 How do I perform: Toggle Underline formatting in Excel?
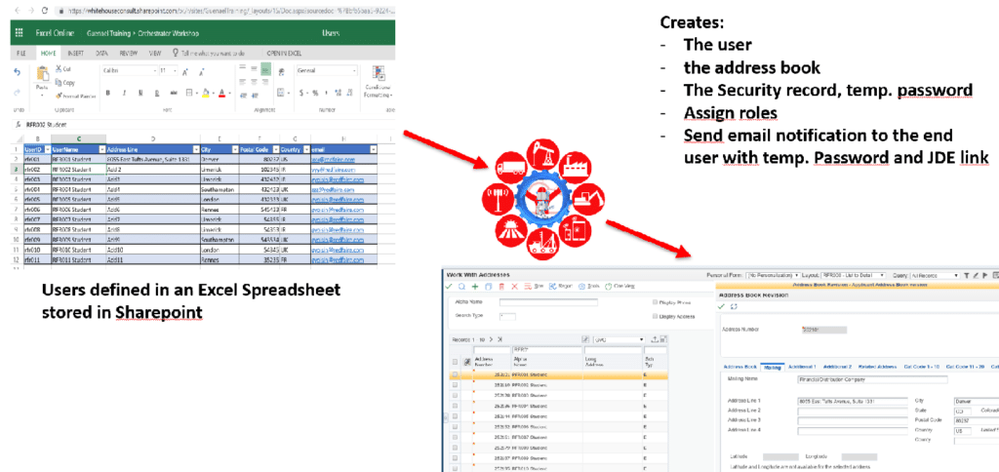click(x=140, y=93)
